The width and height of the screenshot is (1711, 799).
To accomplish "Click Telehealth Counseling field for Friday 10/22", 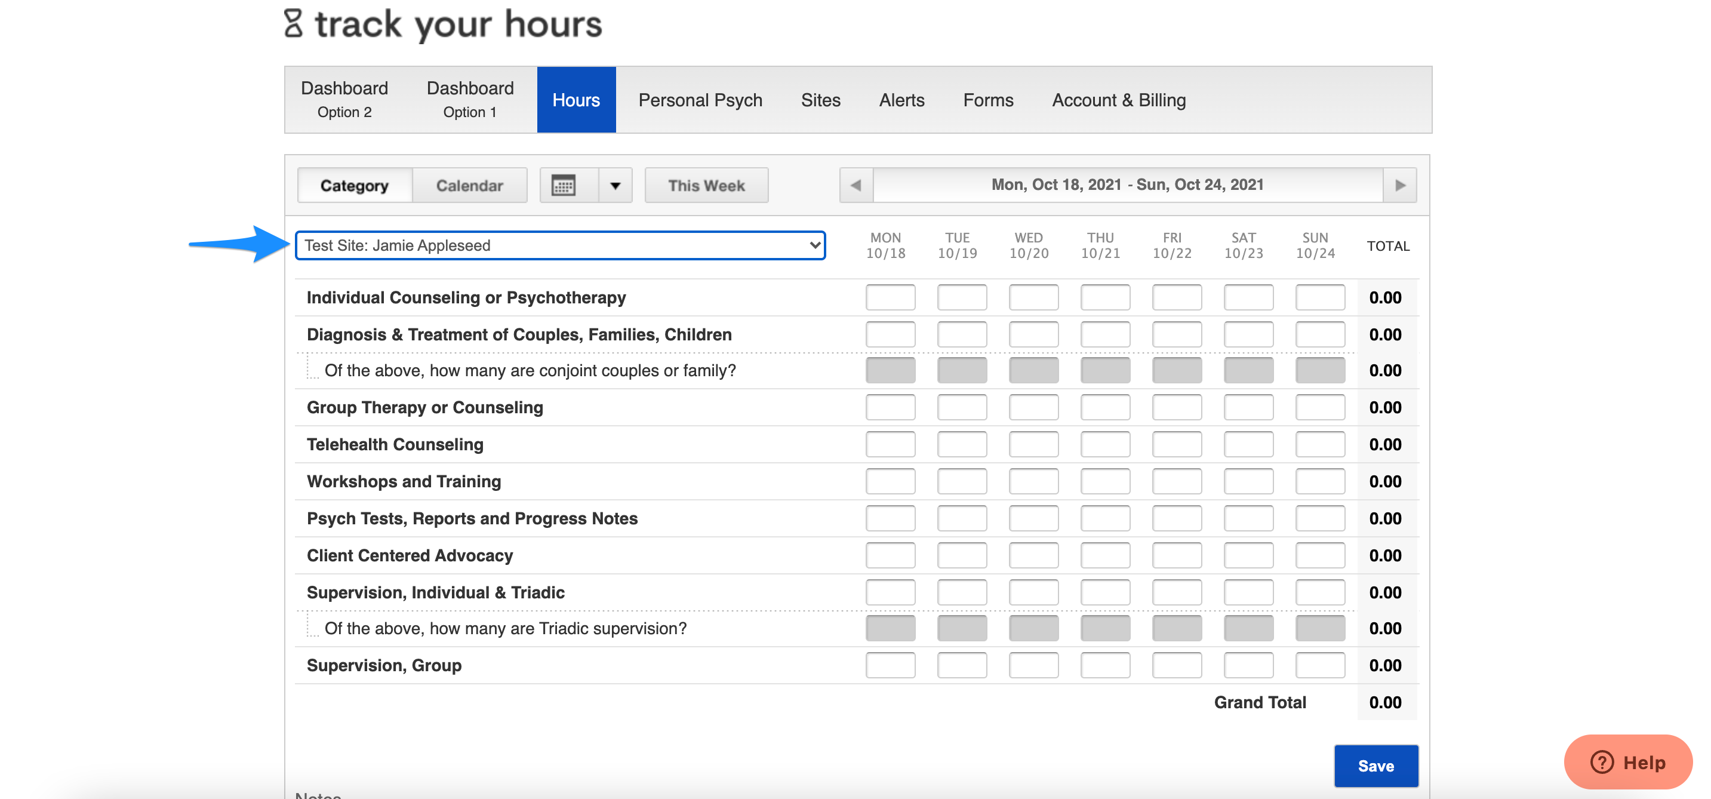I will tap(1177, 445).
